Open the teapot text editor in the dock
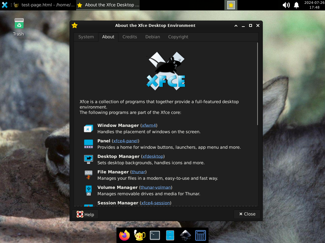This screenshot has width=325, height=243. coord(139,235)
